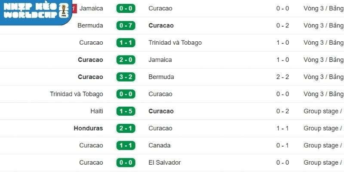The width and height of the screenshot is (344, 172).
Task: Click the red card badge beside Jamaica
Action: 74,8
